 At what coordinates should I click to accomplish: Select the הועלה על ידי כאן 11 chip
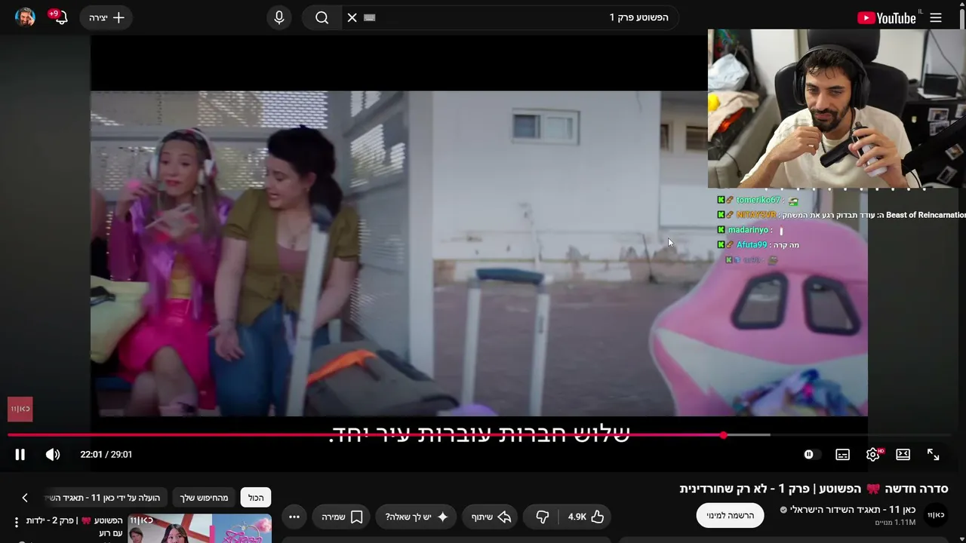[105, 498]
